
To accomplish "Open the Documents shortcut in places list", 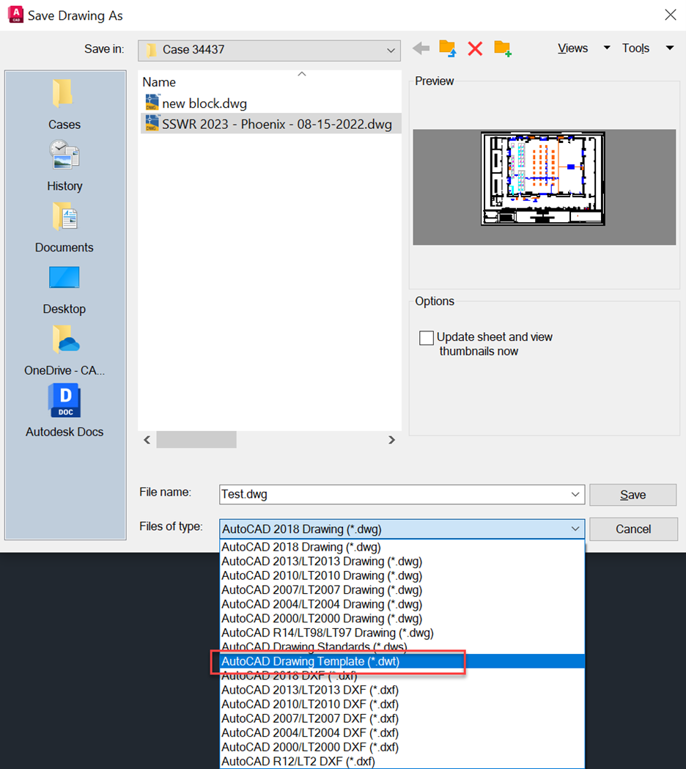I will tap(64, 227).
